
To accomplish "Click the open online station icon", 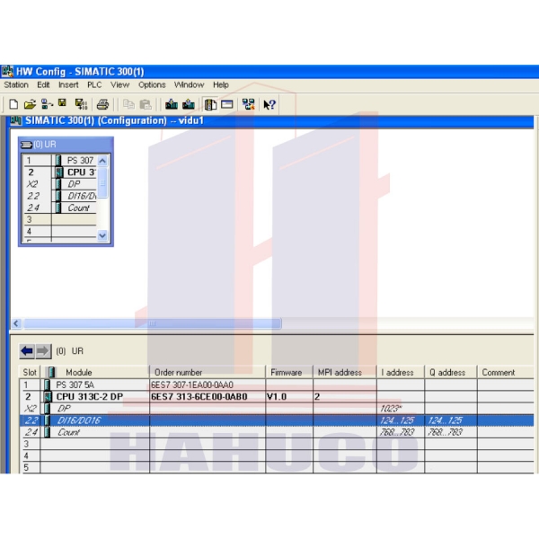I will point(47,104).
